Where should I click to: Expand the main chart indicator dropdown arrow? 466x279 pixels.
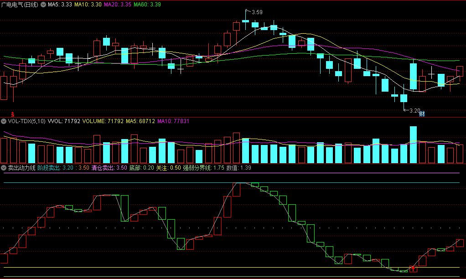[43, 5]
